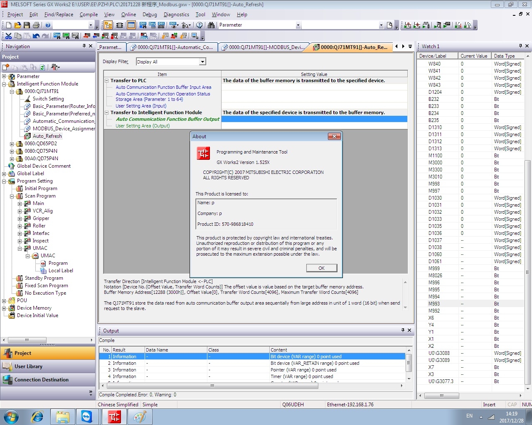
Task: Open the Parameter search combo dropdown
Action: [x=298, y=25]
